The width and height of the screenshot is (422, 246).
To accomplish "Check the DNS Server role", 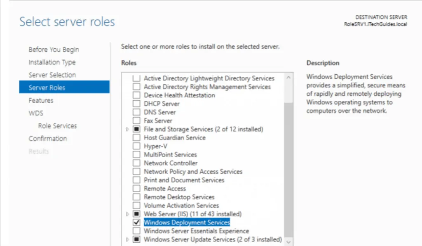I will (x=137, y=112).
